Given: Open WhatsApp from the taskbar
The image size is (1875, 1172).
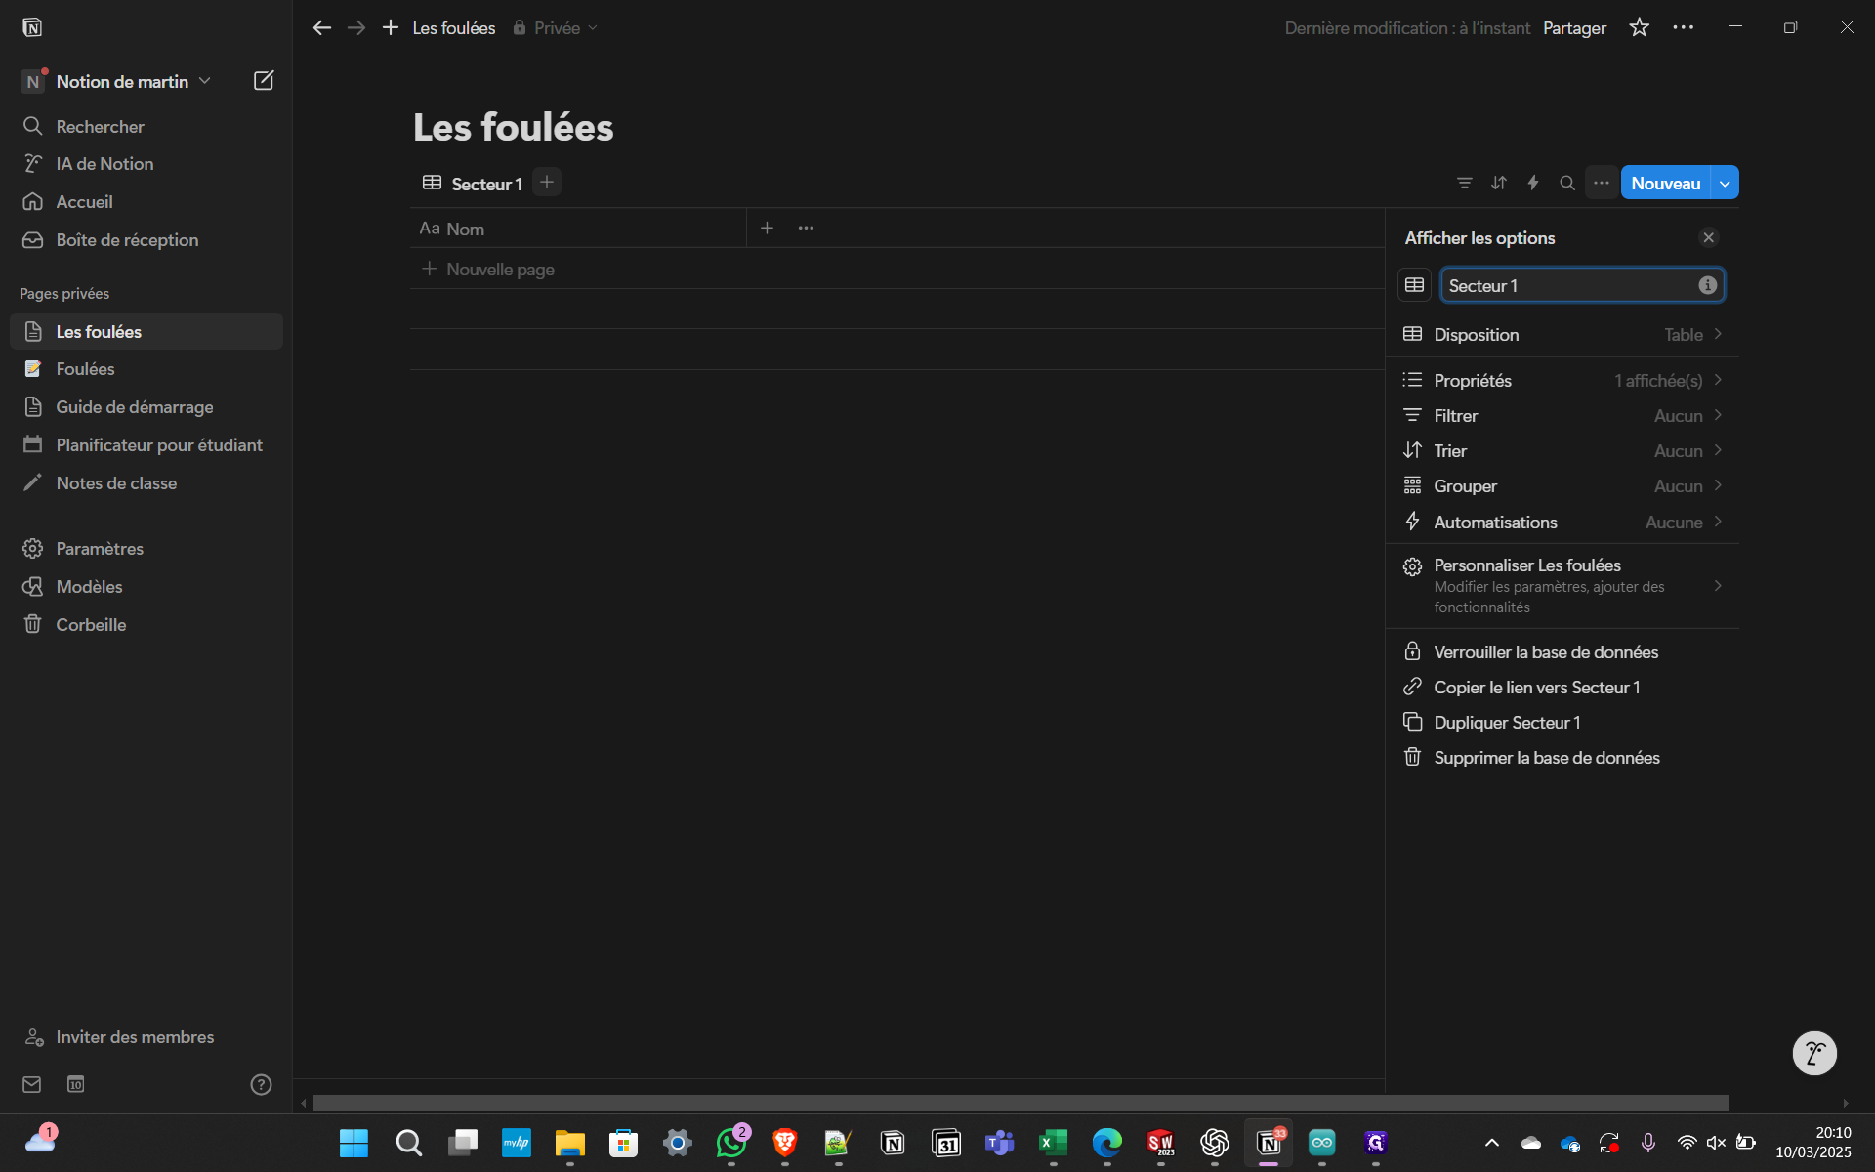Looking at the screenshot, I should pyautogui.click(x=731, y=1143).
